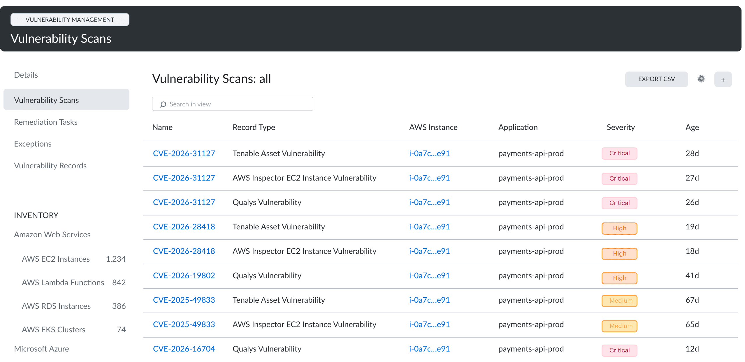Select Microsoft Azure inventory
The image size is (745, 362).
click(41, 349)
